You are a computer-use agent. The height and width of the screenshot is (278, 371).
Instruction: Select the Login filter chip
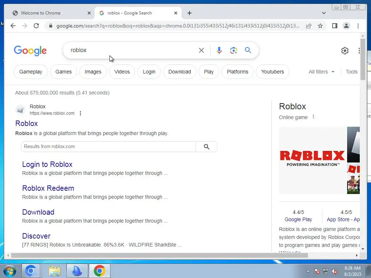[x=149, y=72]
